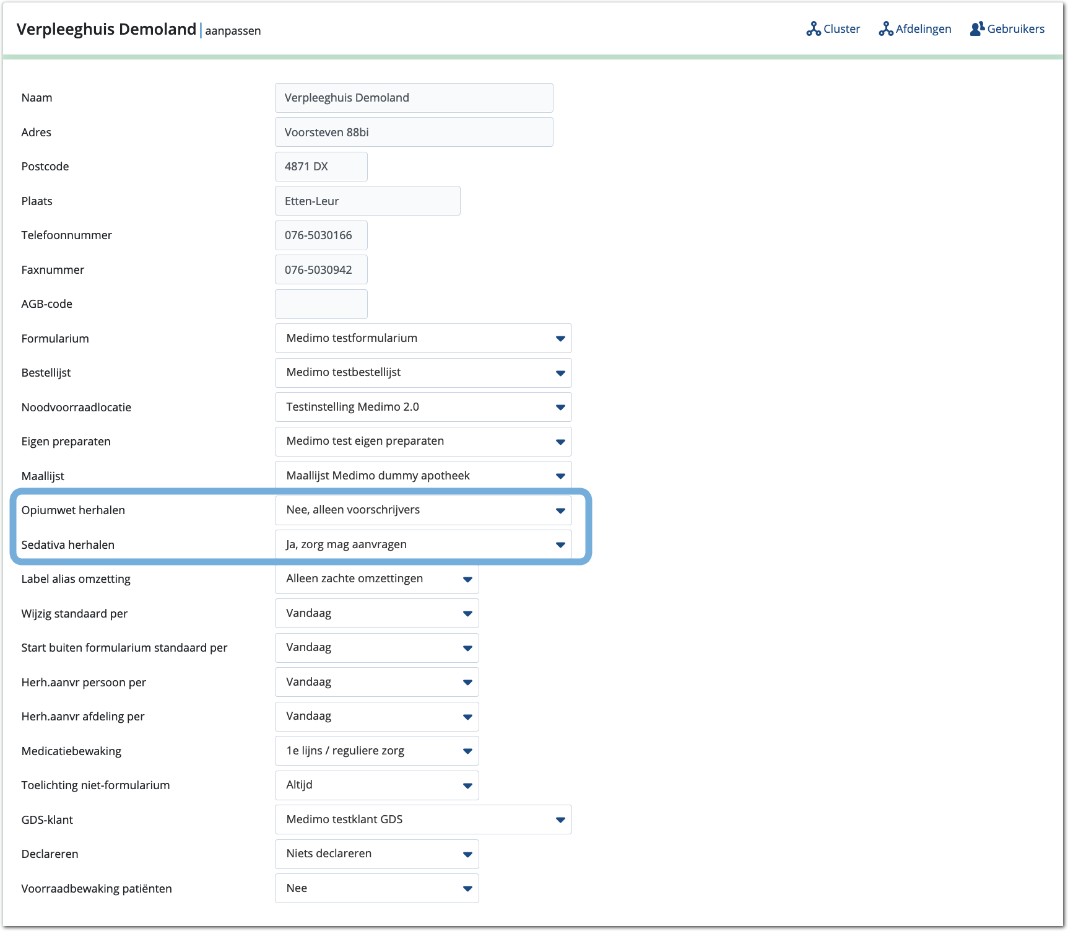Expand the Declareren dropdown

(x=376, y=854)
